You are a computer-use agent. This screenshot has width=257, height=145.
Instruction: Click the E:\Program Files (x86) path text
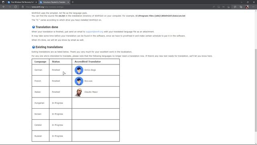pos(160,16)
